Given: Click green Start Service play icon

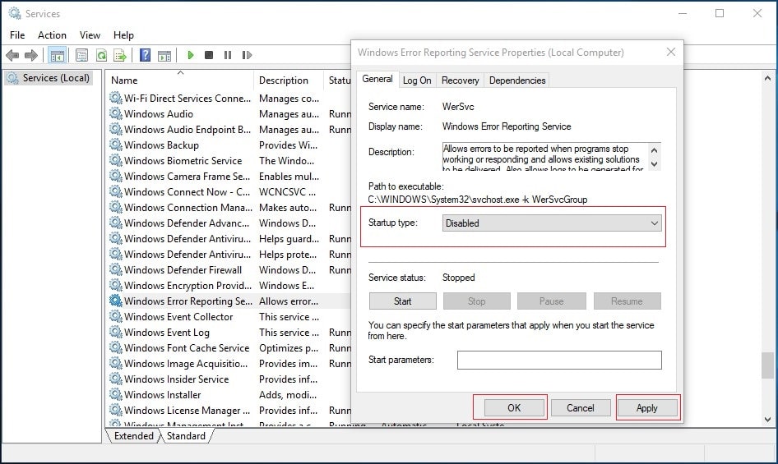Looking at the screenshot, I should tap(191, 55).
